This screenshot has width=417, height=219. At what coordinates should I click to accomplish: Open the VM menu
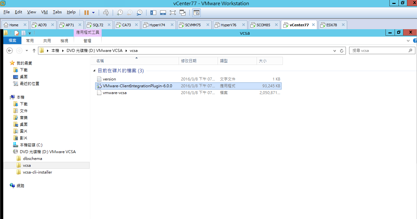[44, 12]
